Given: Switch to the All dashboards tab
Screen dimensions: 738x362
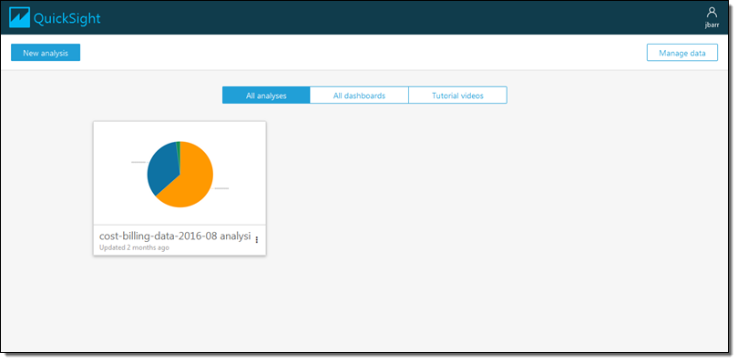Looking at the screenshot, I should coord(359,95).
